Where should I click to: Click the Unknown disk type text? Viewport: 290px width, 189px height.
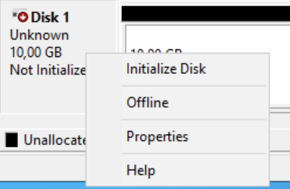click(x=39, y=35)
